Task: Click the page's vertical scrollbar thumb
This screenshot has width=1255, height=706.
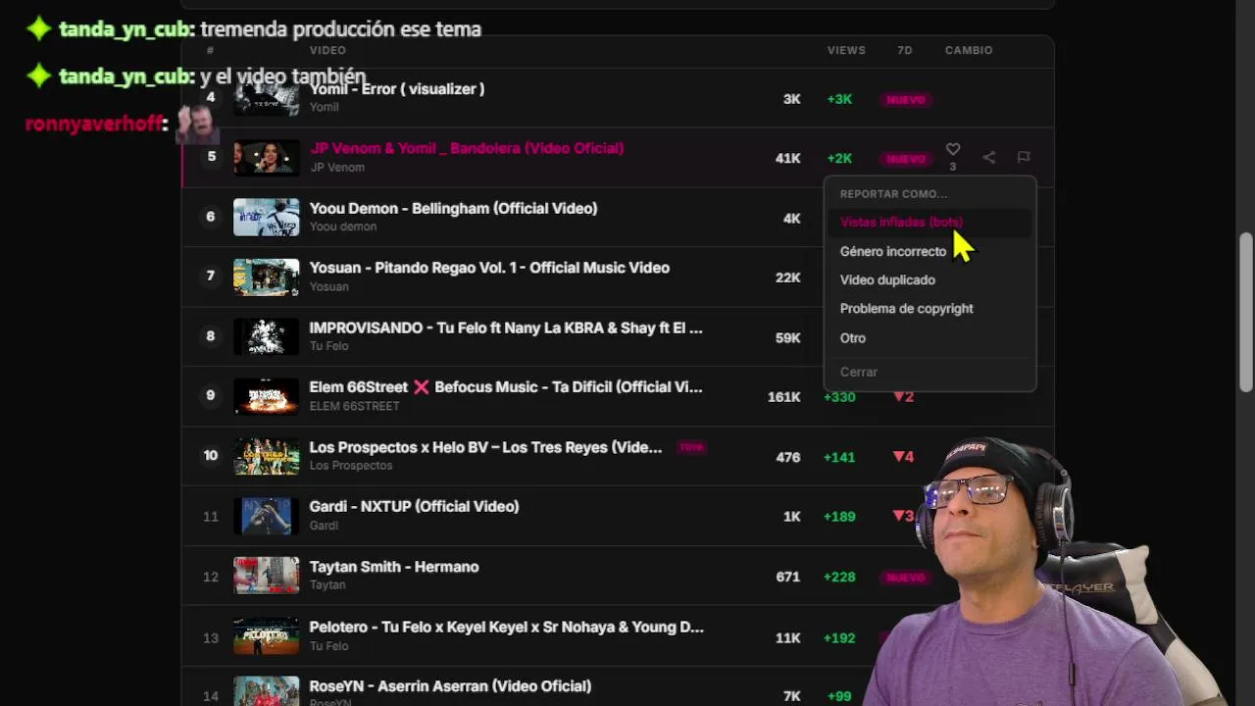Action: tap(1245, 312)
